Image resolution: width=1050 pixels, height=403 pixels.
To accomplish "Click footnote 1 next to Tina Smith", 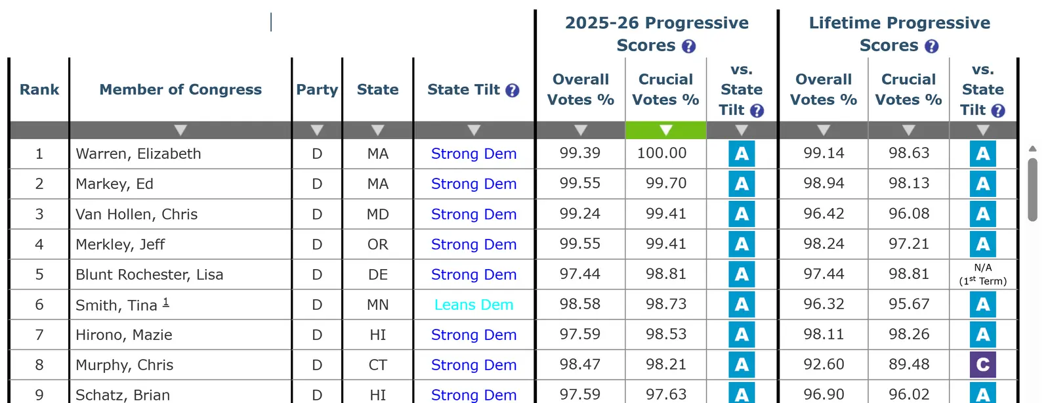I will pyautogui.click(x=166, y=302).
